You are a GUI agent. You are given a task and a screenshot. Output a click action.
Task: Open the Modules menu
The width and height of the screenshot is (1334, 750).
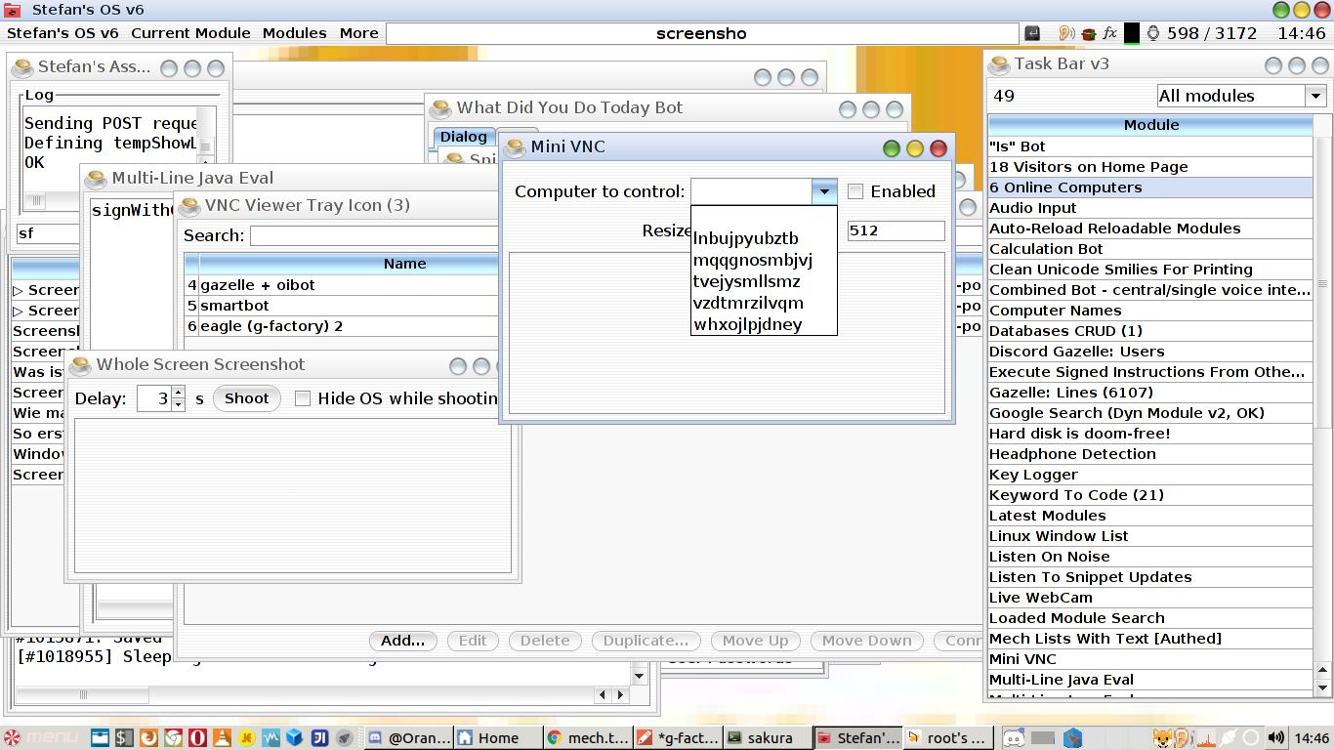click(294, 33)
